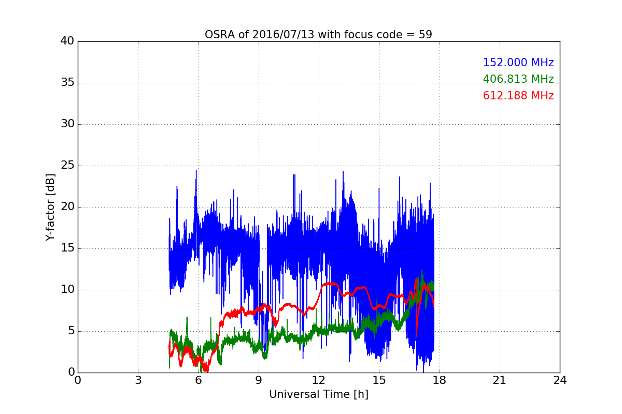Click y-axis tick value 20

67,207
